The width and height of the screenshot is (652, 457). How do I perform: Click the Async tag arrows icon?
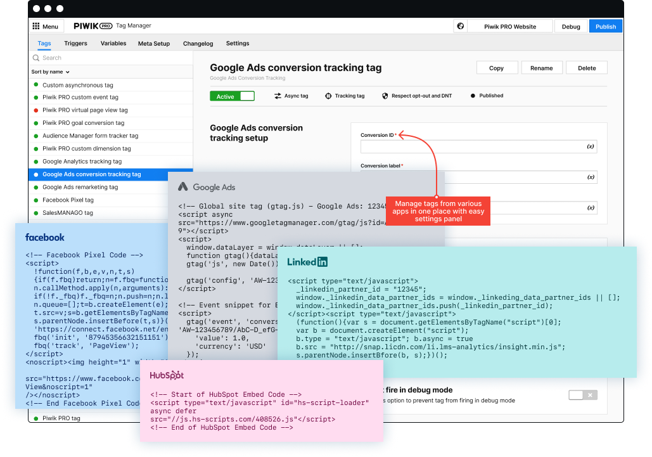tap(278, 96)
